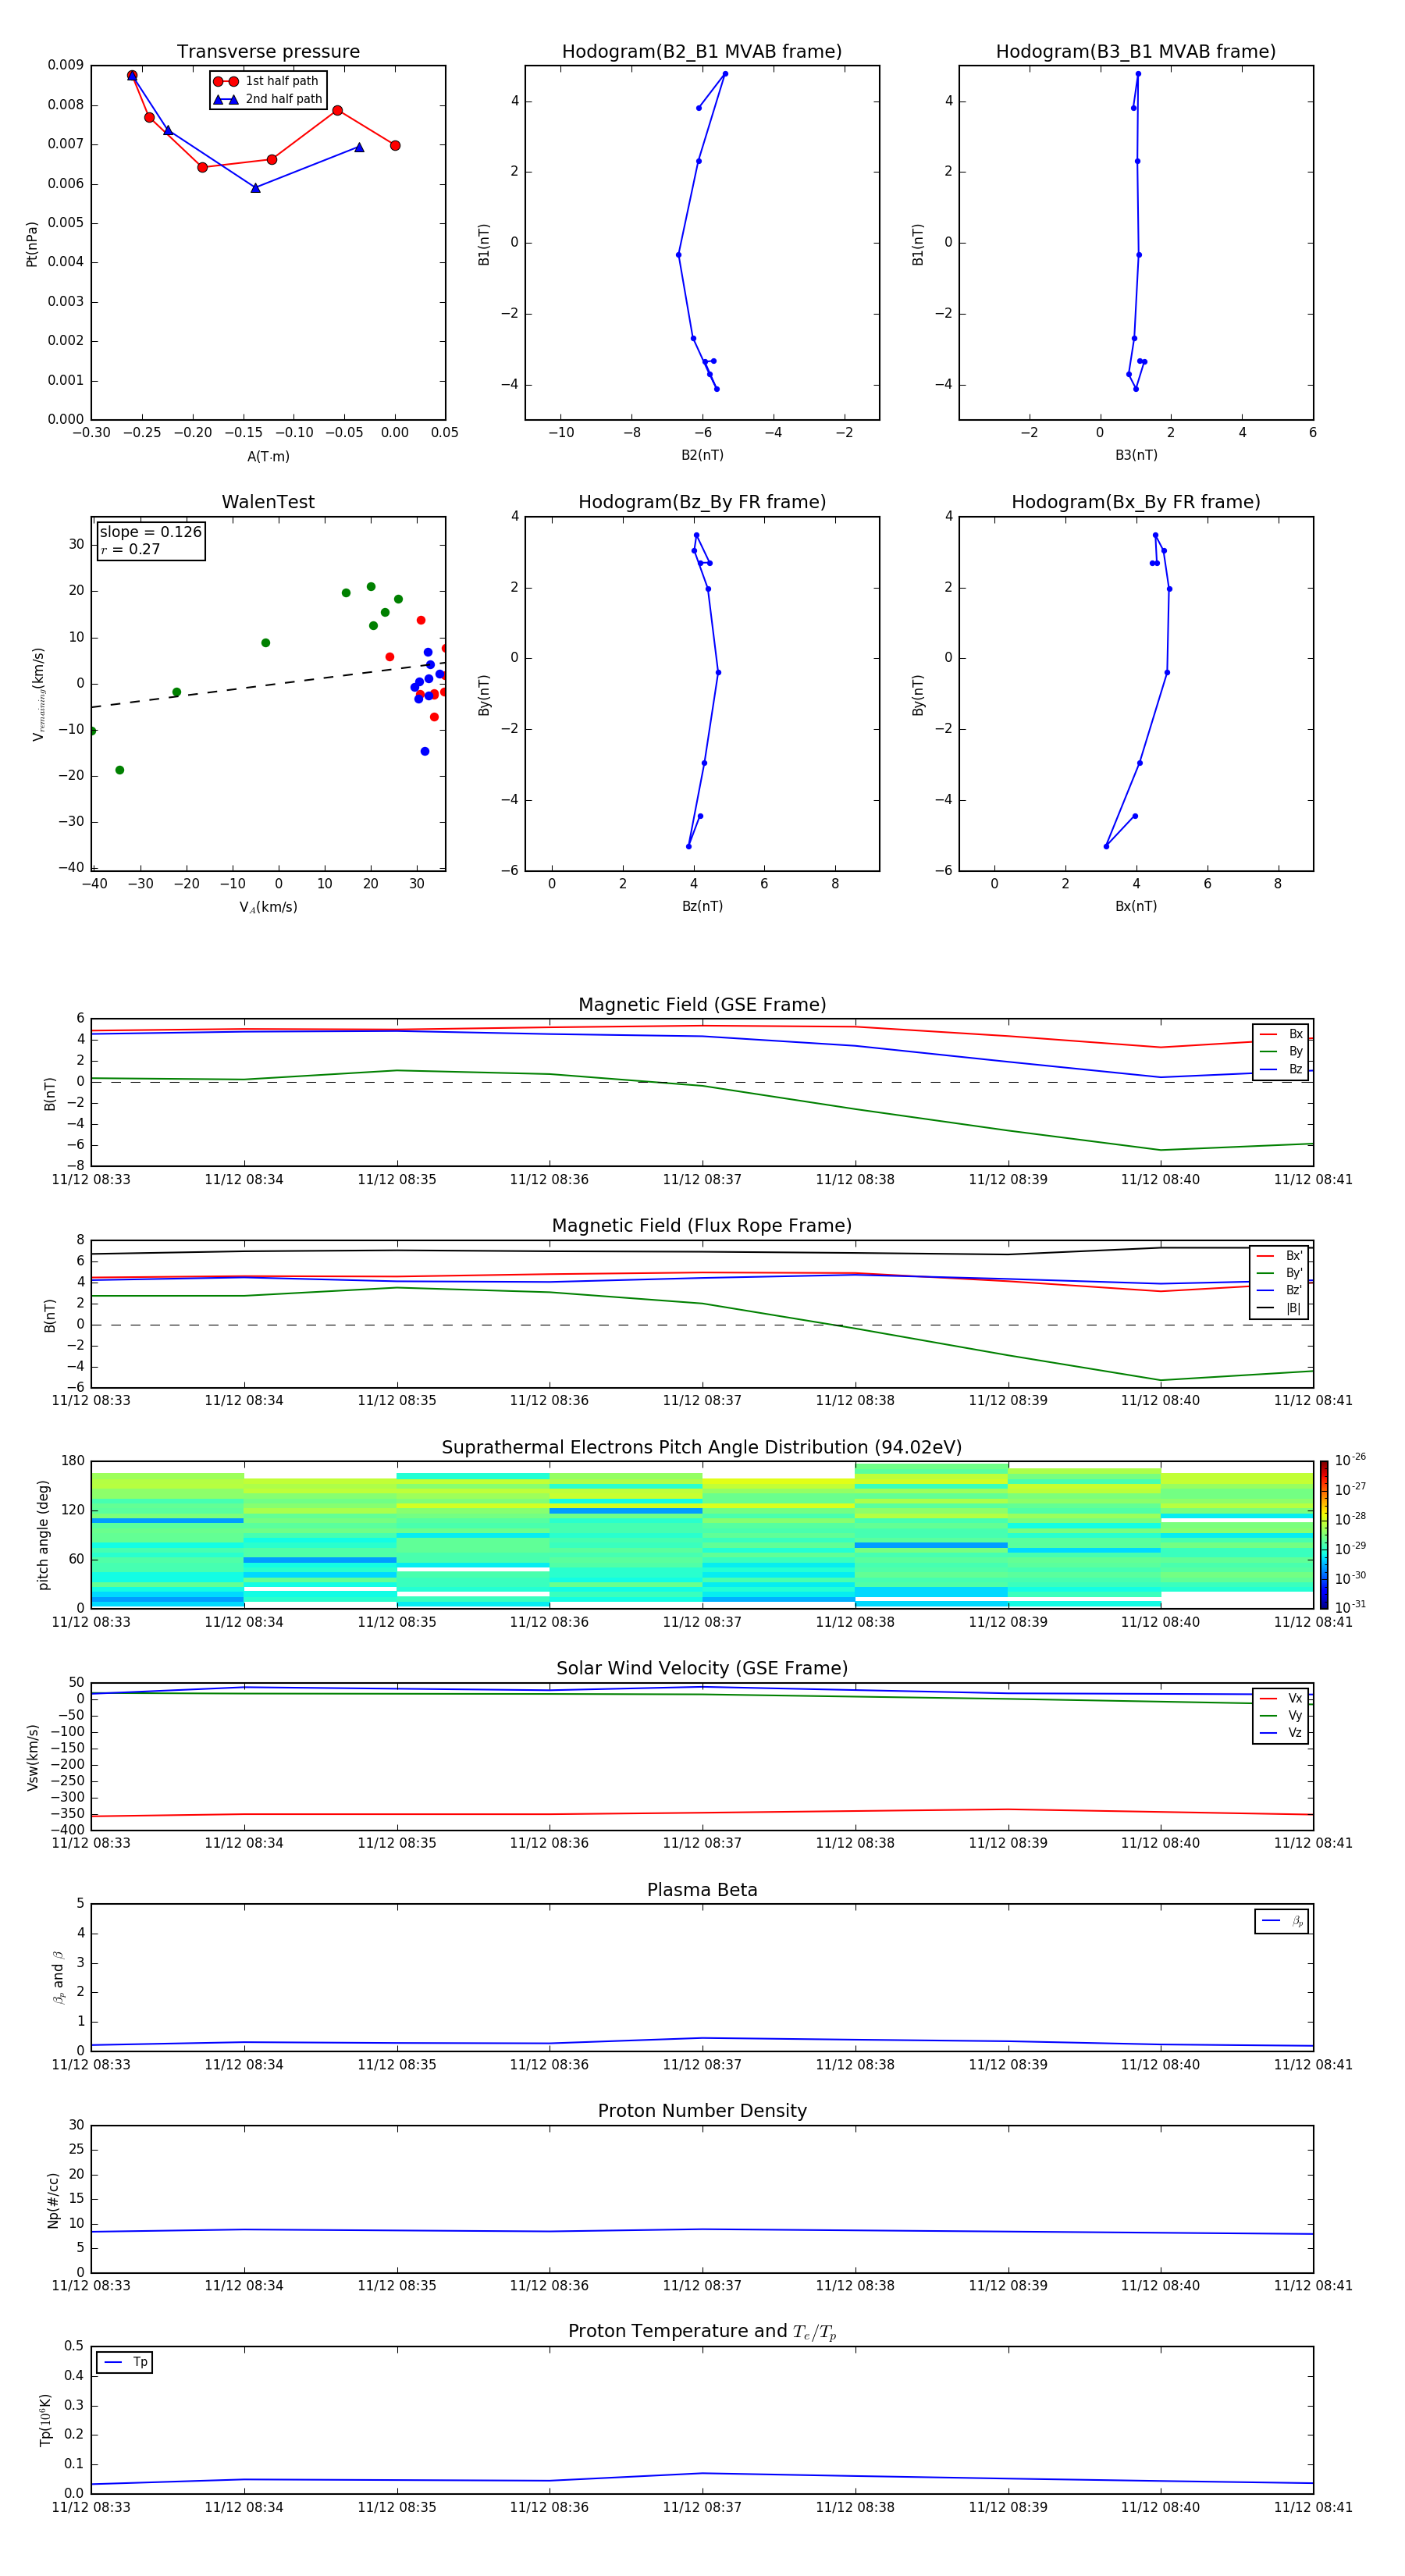Click the "pitch angle (deg)" y-axis label
The width and height of the screenshot is (1405, 2576).
[43, 1535]
